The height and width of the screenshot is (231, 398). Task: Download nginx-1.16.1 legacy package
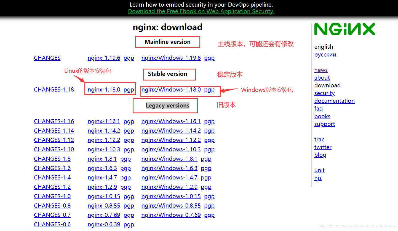[x=104, y=121]
